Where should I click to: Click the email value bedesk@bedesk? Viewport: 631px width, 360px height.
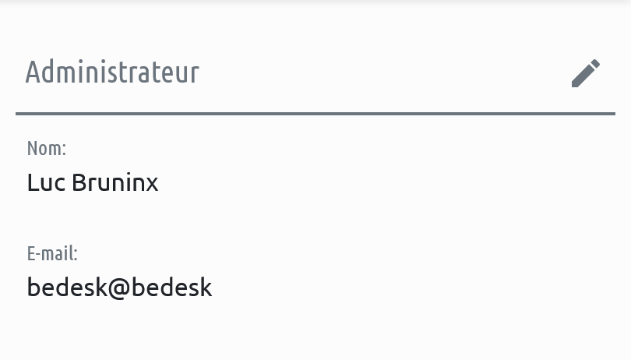click(119, 288)
